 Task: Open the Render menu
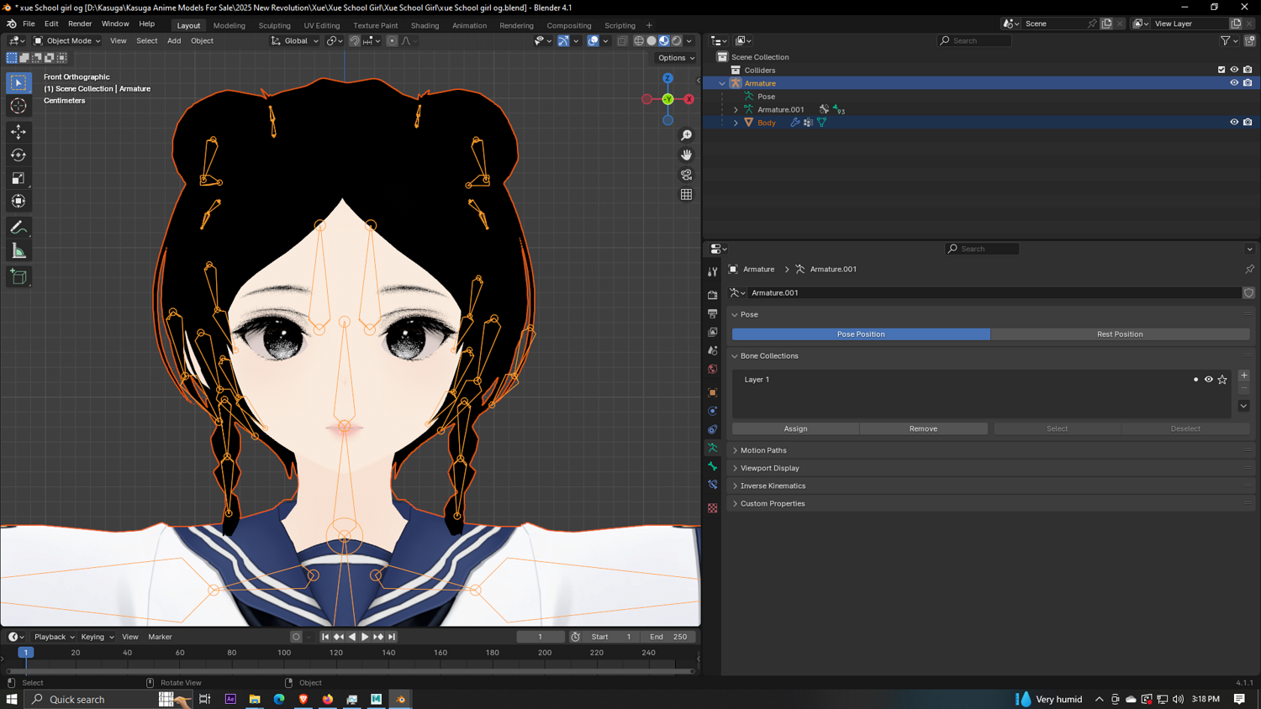(80, 24)
